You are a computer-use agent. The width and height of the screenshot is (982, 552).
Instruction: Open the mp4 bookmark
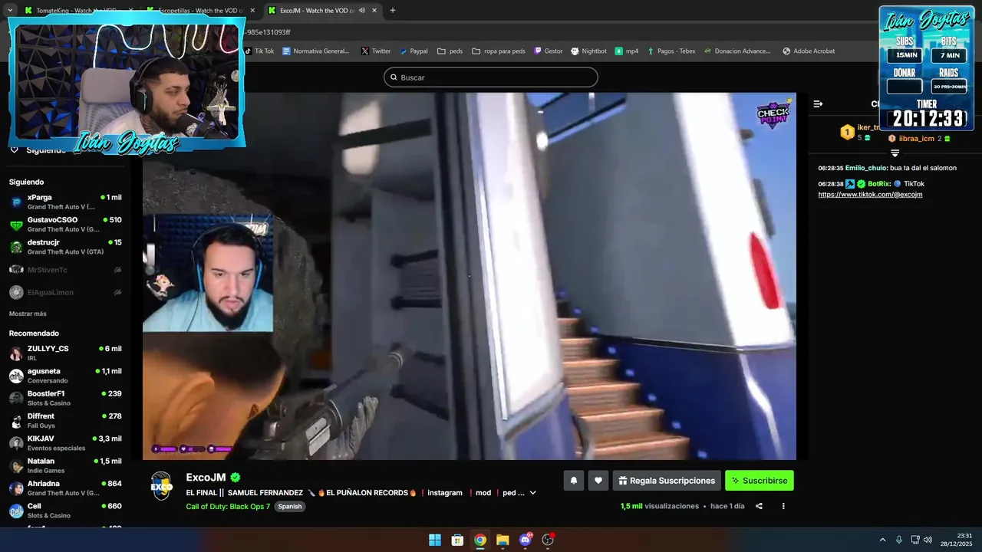pos(627,51)
